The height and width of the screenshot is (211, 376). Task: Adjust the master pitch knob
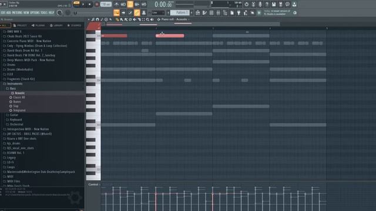(68, 13)
